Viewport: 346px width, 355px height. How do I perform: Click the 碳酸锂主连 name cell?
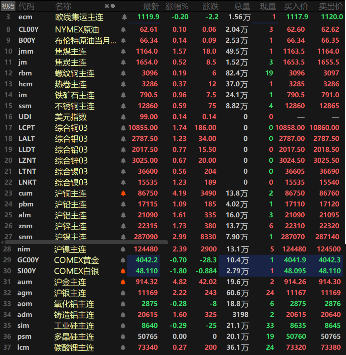[x=74, y=347]
